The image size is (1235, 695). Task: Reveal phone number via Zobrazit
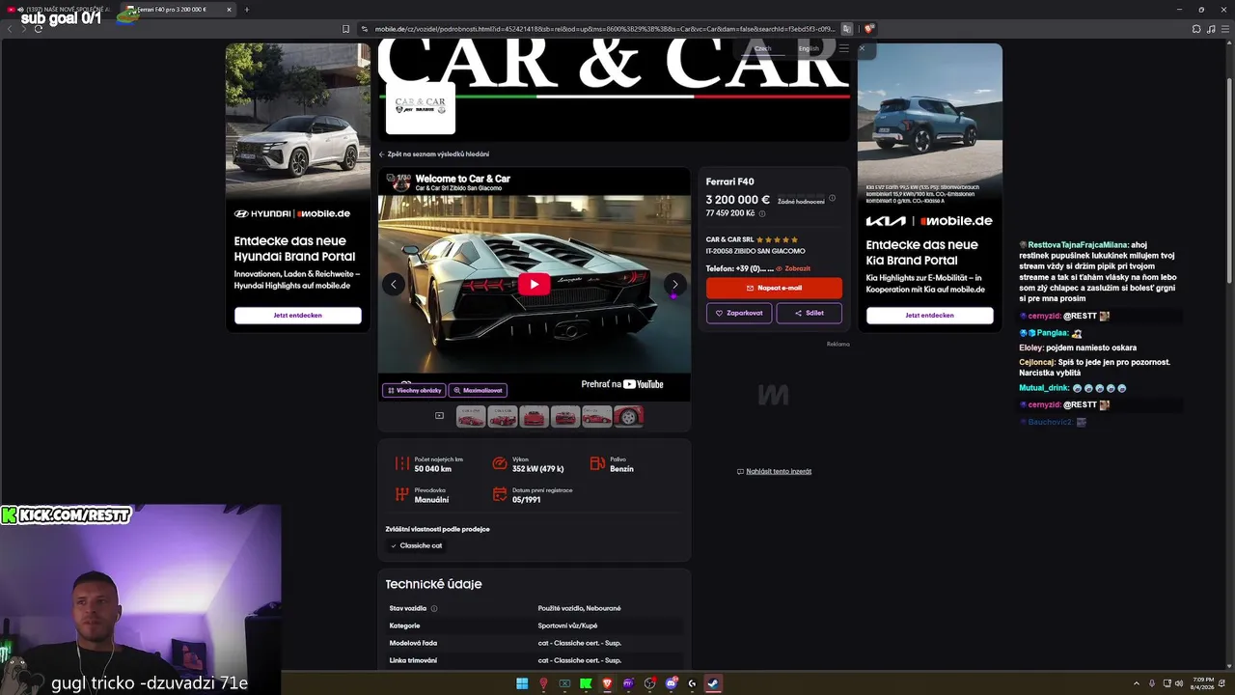[793, 268]
